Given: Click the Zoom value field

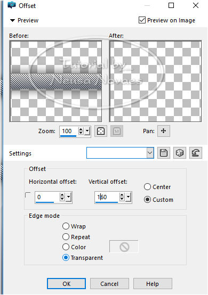Looking at the screenshot, I should click(69, 131).
